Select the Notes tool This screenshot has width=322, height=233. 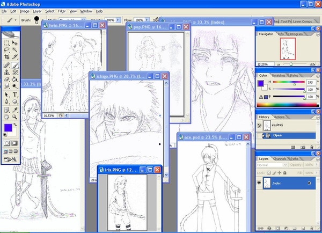coord(6,110)
